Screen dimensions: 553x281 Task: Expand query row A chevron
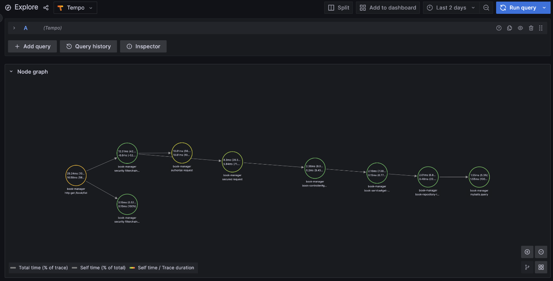pos(14,28)
